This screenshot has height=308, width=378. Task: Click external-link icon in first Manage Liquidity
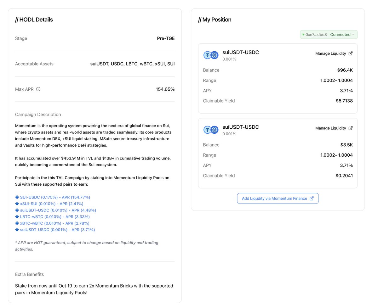pos(351,53)
